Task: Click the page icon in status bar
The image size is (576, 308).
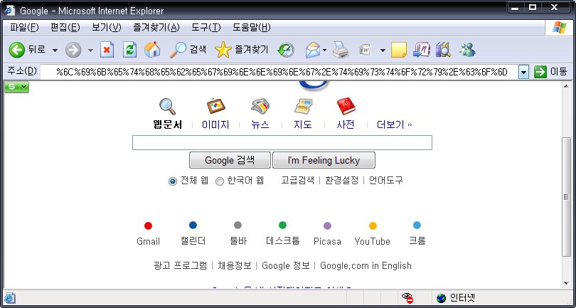Action: tap(10, 298)
